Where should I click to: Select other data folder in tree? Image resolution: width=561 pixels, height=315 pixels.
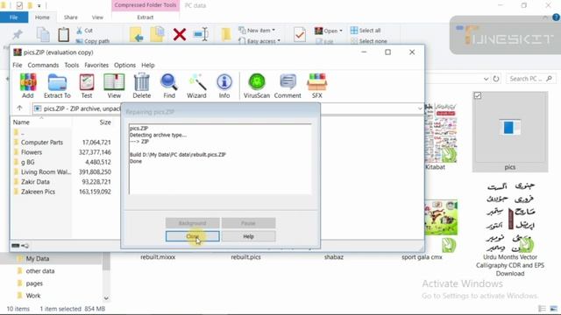click(x=40, y=271)
